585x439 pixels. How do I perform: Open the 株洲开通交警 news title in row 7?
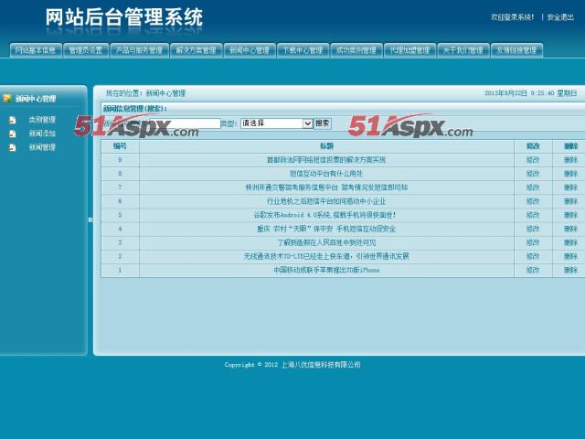click(326, 187)
